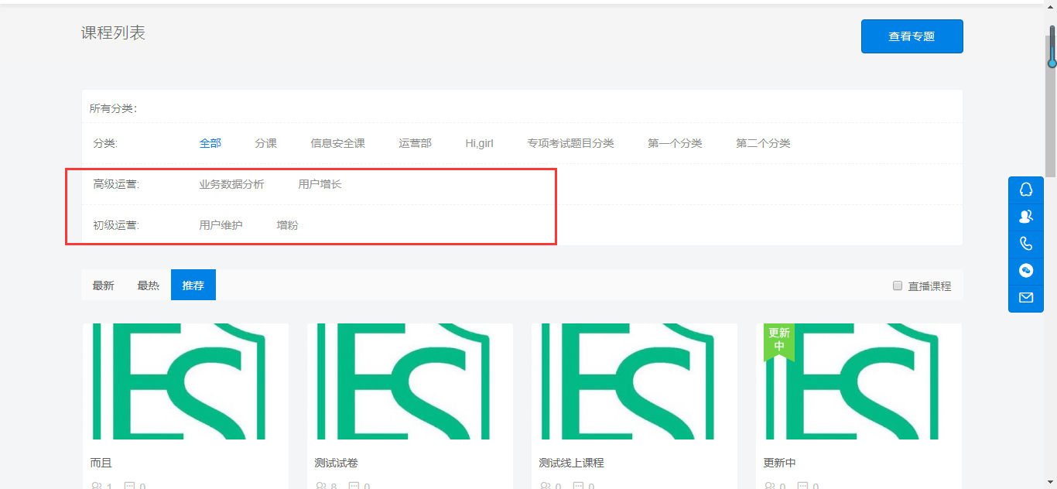Click the 更新中 course title text
1057x489 pixels.
point(780,463)
